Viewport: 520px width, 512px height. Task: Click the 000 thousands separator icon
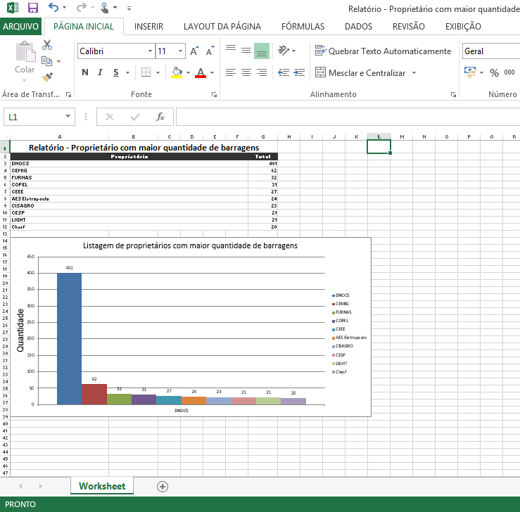point(509,72)
